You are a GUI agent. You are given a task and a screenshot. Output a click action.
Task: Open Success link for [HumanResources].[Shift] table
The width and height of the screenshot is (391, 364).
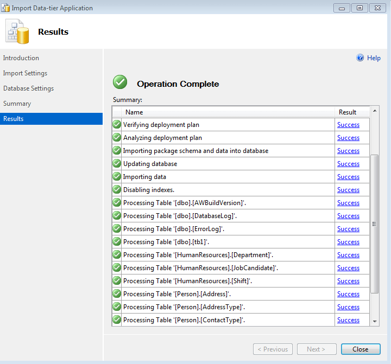[x=348, y=281]
